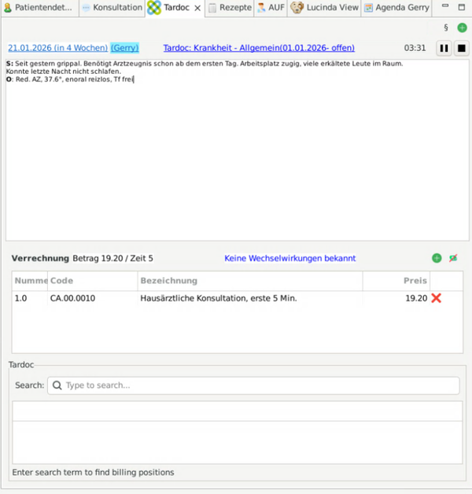472x494 pixels.
Task: Click the Patientendetails person icon
Action: pos(8,8)
